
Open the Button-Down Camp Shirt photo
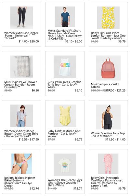pyautogui.click(x=21, y=116)
